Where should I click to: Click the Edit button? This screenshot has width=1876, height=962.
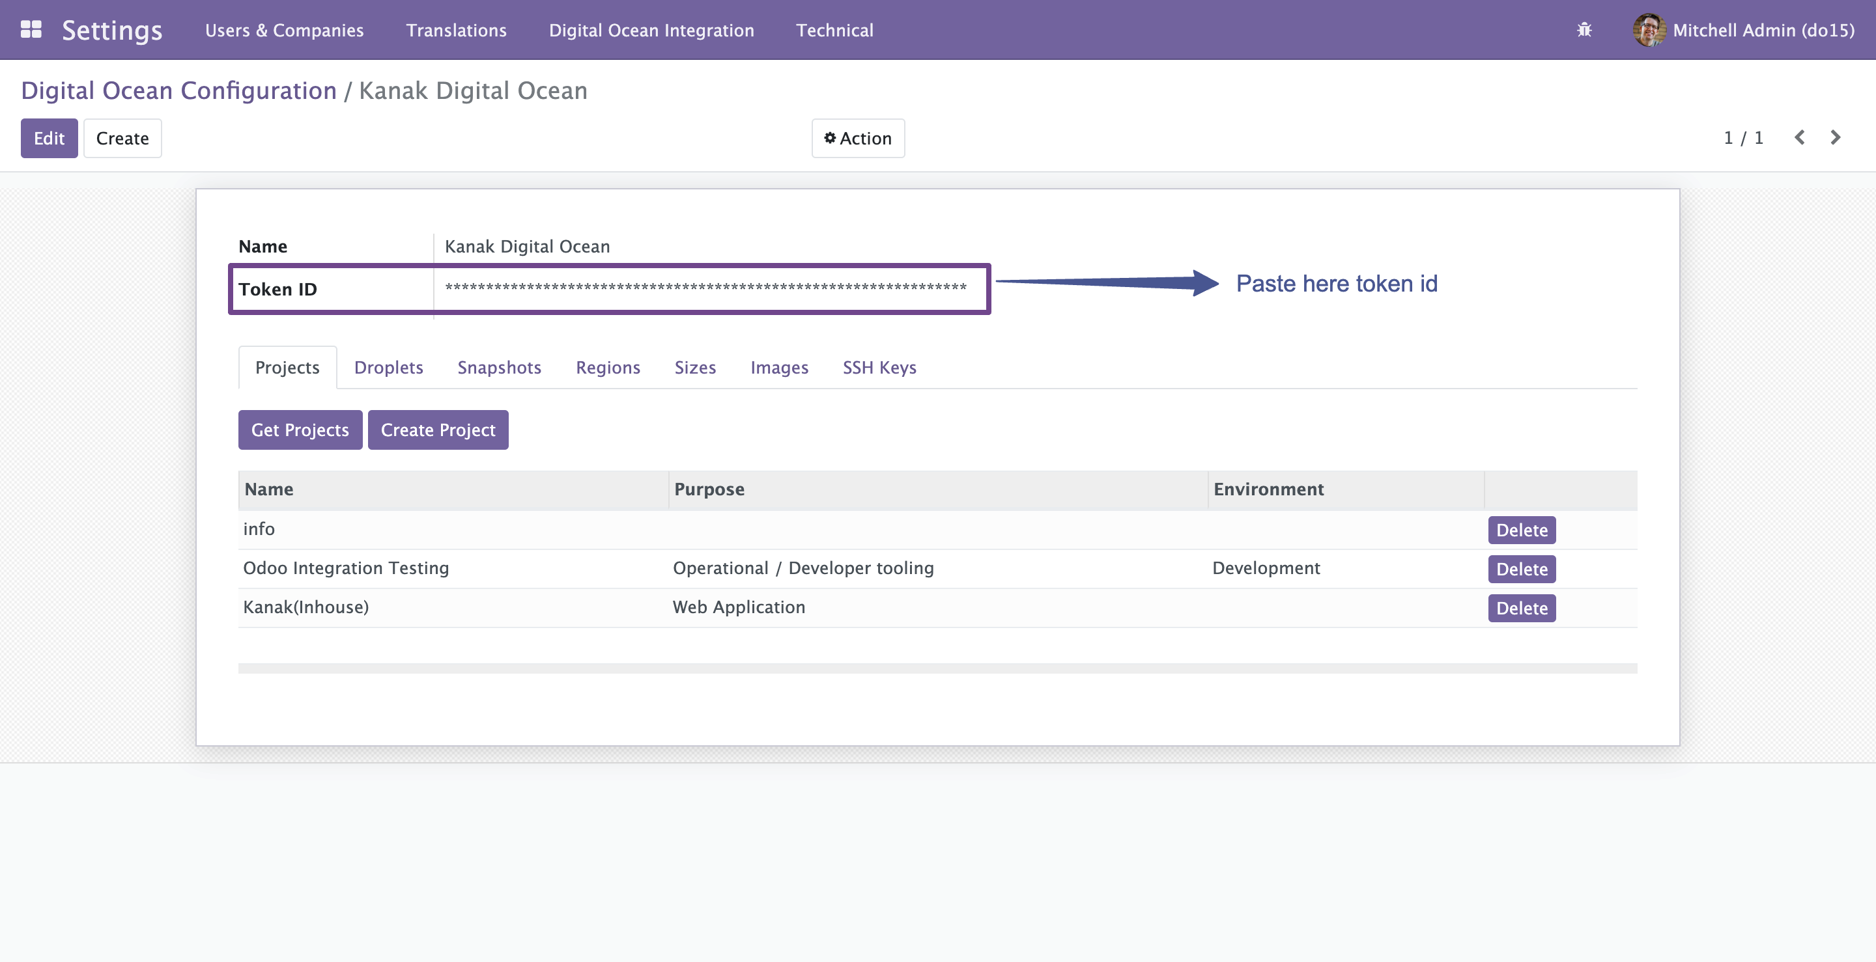click(x=49, y=138)
